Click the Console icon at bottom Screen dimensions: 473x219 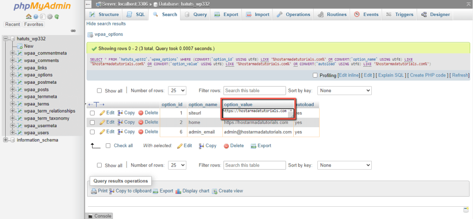[90, 216]
